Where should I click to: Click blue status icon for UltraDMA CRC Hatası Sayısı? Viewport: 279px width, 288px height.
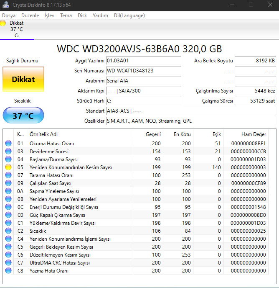8,262
